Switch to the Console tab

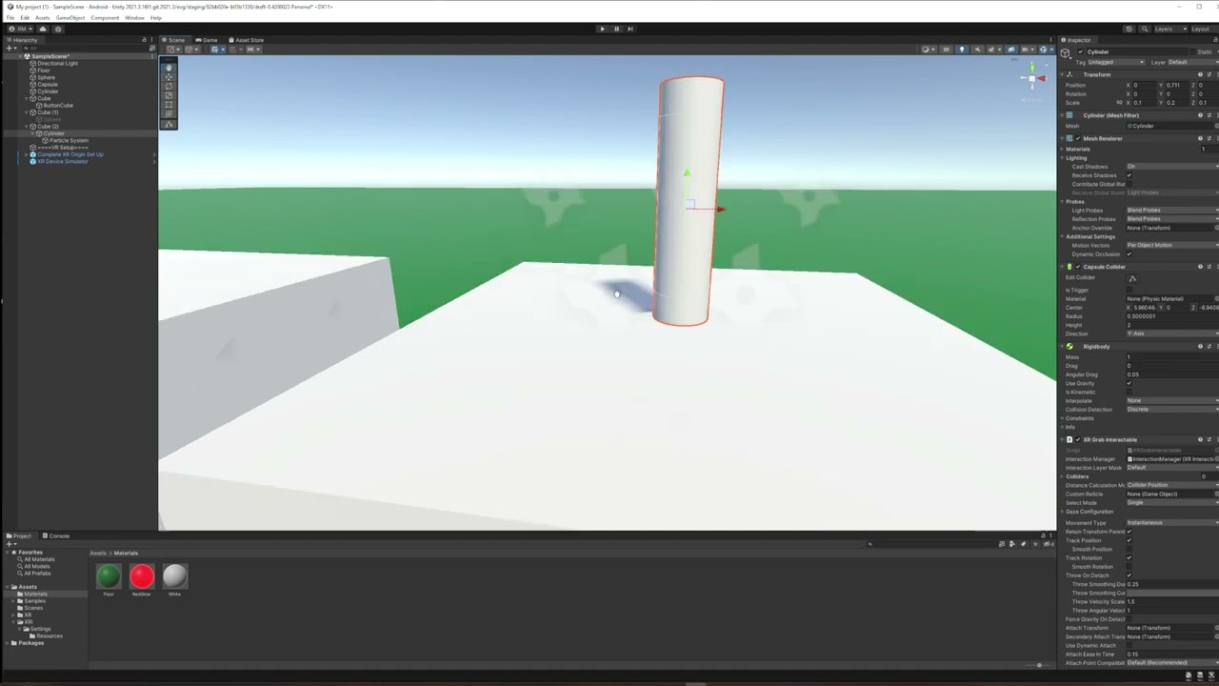(x=55, y=536)
